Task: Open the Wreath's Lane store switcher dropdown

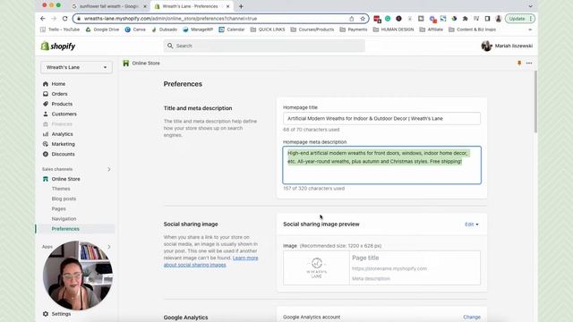Action: (76, 67)
